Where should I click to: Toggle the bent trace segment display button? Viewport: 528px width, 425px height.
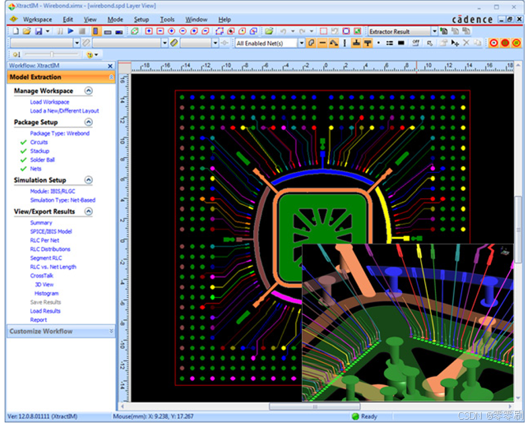tap(334, 43)
